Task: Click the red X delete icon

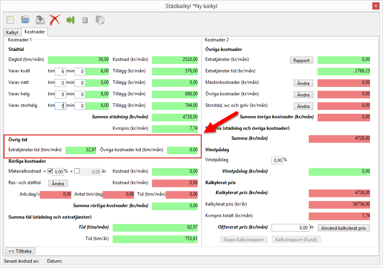Action: pyautogui.click(x=55, y=20)
